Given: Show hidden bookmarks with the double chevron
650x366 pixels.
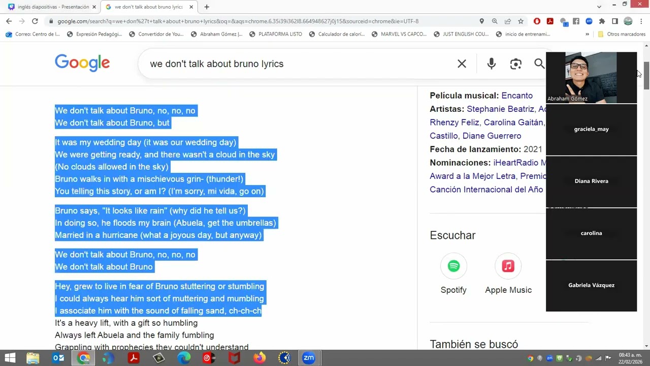Looking at the screenshot, I should (587, 34).
